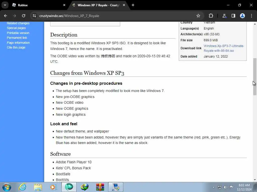The height and width of the screenshot is (192, 257).
Task: Download the Windows-Xp-SP3-7-Ultimate-Royale ISO link
Action: coord(224,48)
